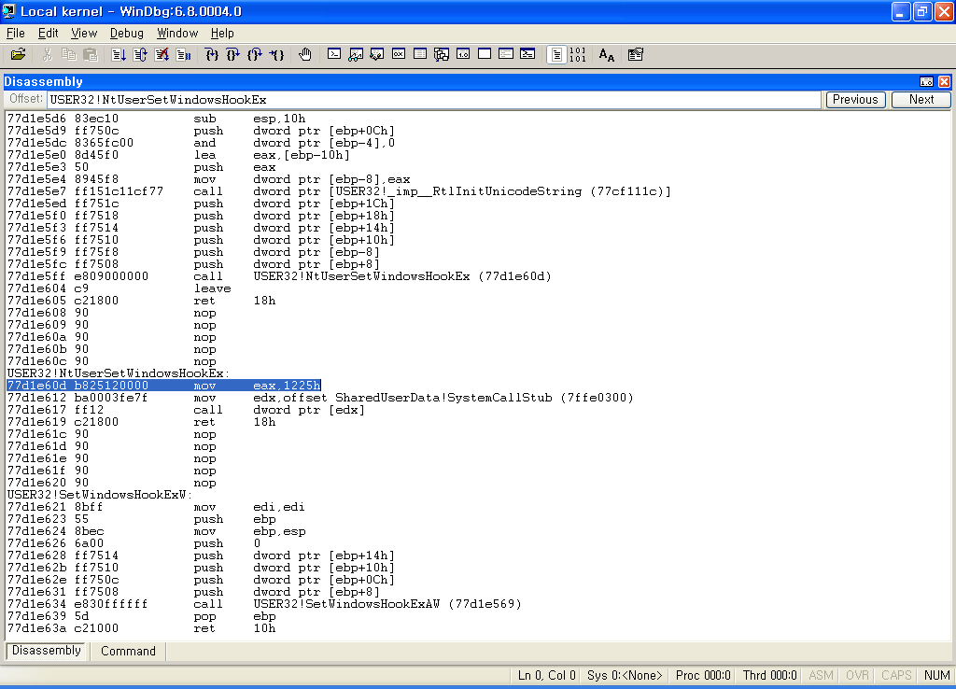Click the Step Over braces icon
The height and width of the screenshot is (689, 956).
point(232,55)
